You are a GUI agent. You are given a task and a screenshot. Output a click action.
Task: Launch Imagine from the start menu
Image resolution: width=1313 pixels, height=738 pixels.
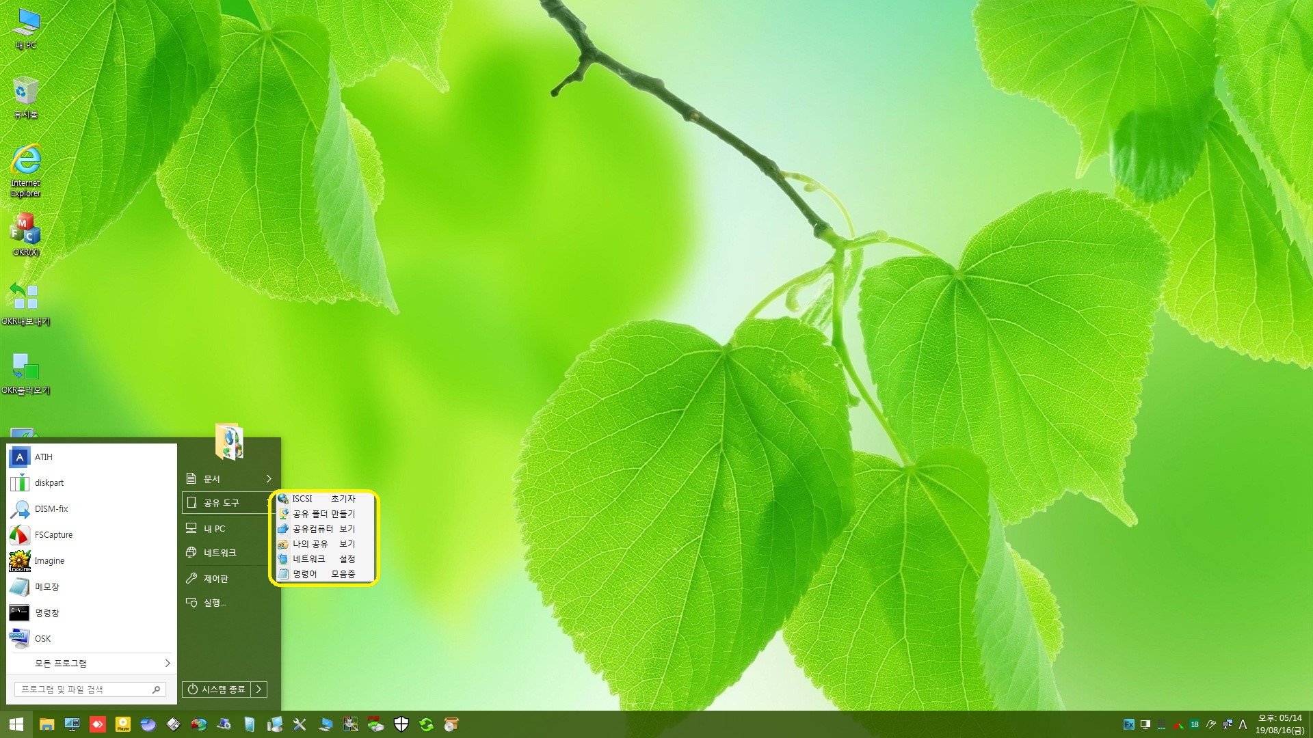[92, 560]
